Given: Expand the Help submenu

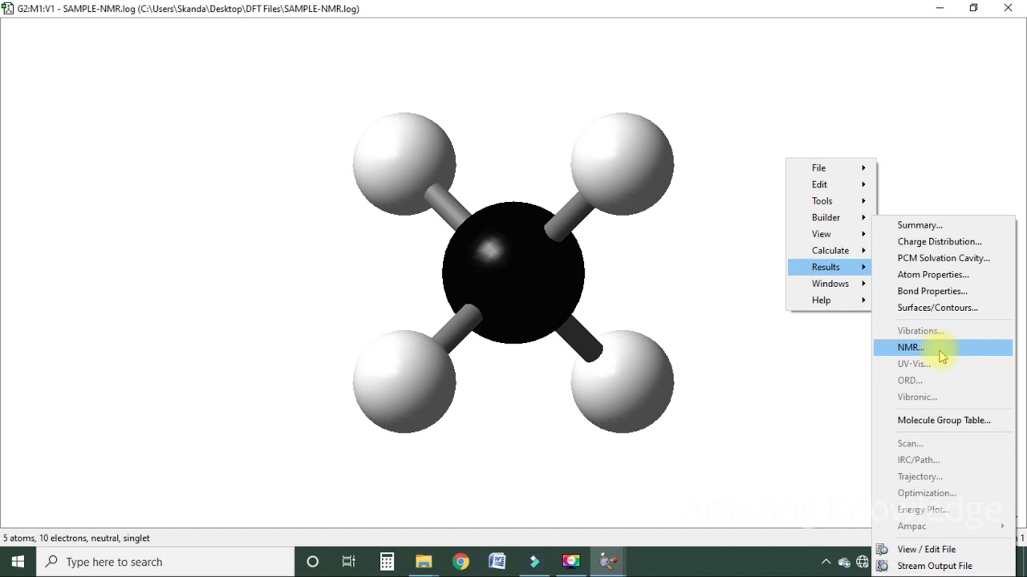Looking at the screenshot, I should (831, 301).
